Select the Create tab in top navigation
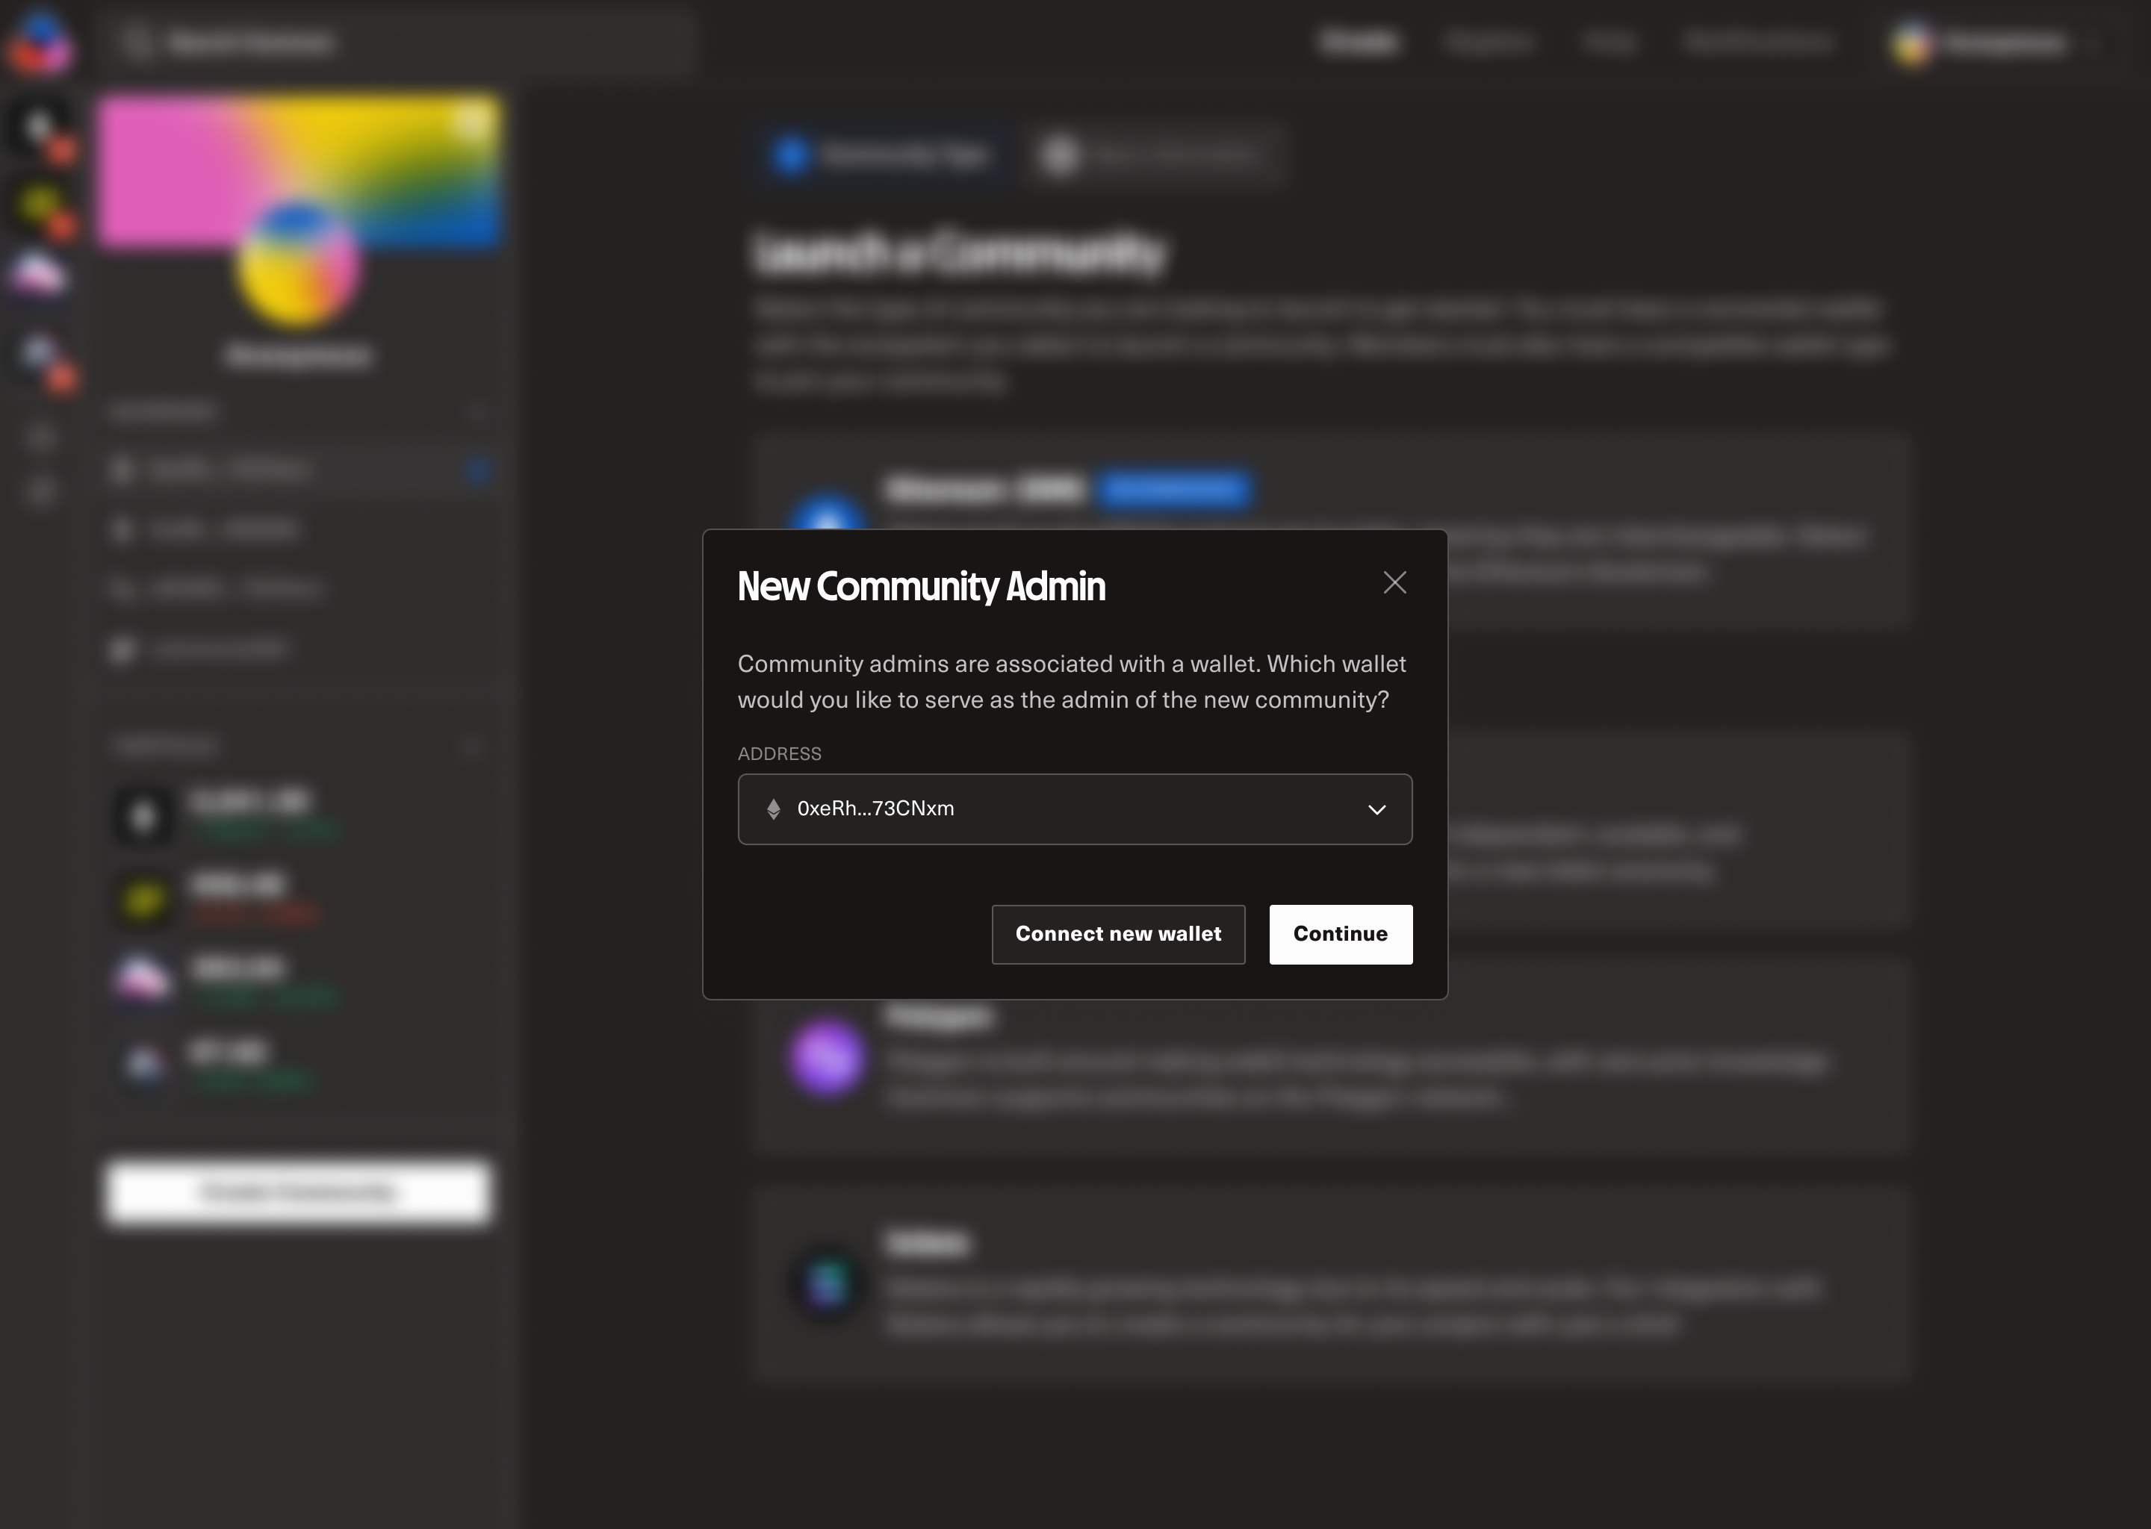The height and width of the screenshot is (1529, 2151). point(1358,43)
